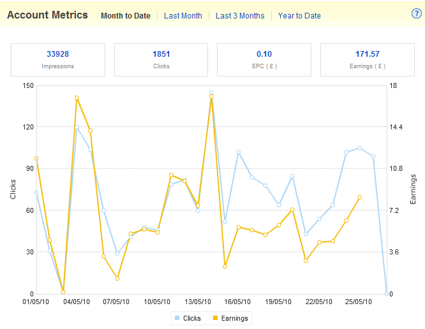
Task: Open the Last 3 Months view
Action: tap(240, 16)
